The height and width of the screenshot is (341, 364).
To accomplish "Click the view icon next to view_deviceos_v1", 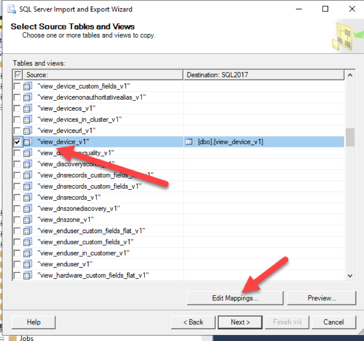I will point(28,108).
